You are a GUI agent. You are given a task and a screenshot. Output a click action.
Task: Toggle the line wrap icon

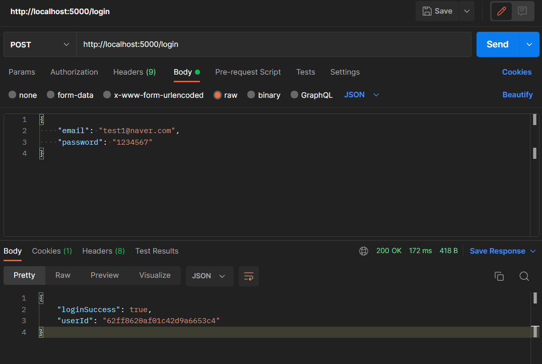[249, 276]
